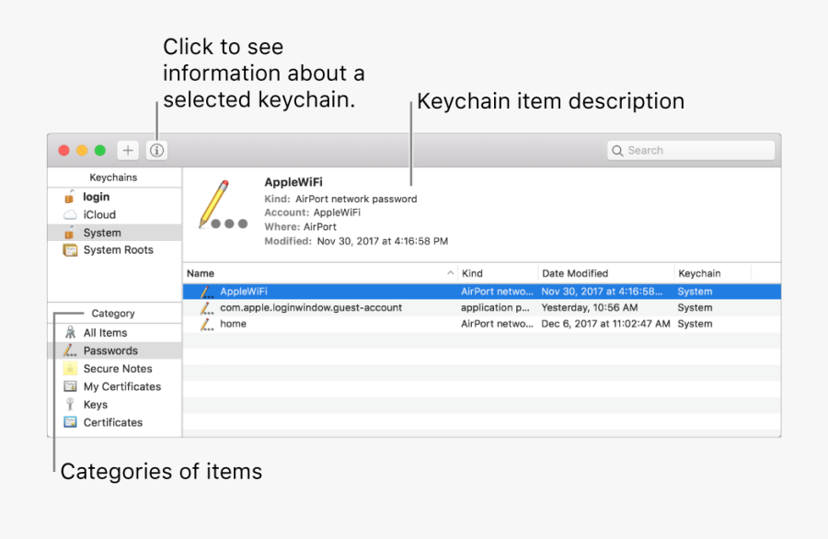Click the home row pencil icon
Viewport: 828px width, 539px height.
[x=207, y=324]
